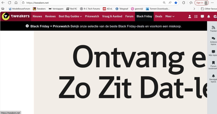Reload the page with the refresh icon

point(9,3)
